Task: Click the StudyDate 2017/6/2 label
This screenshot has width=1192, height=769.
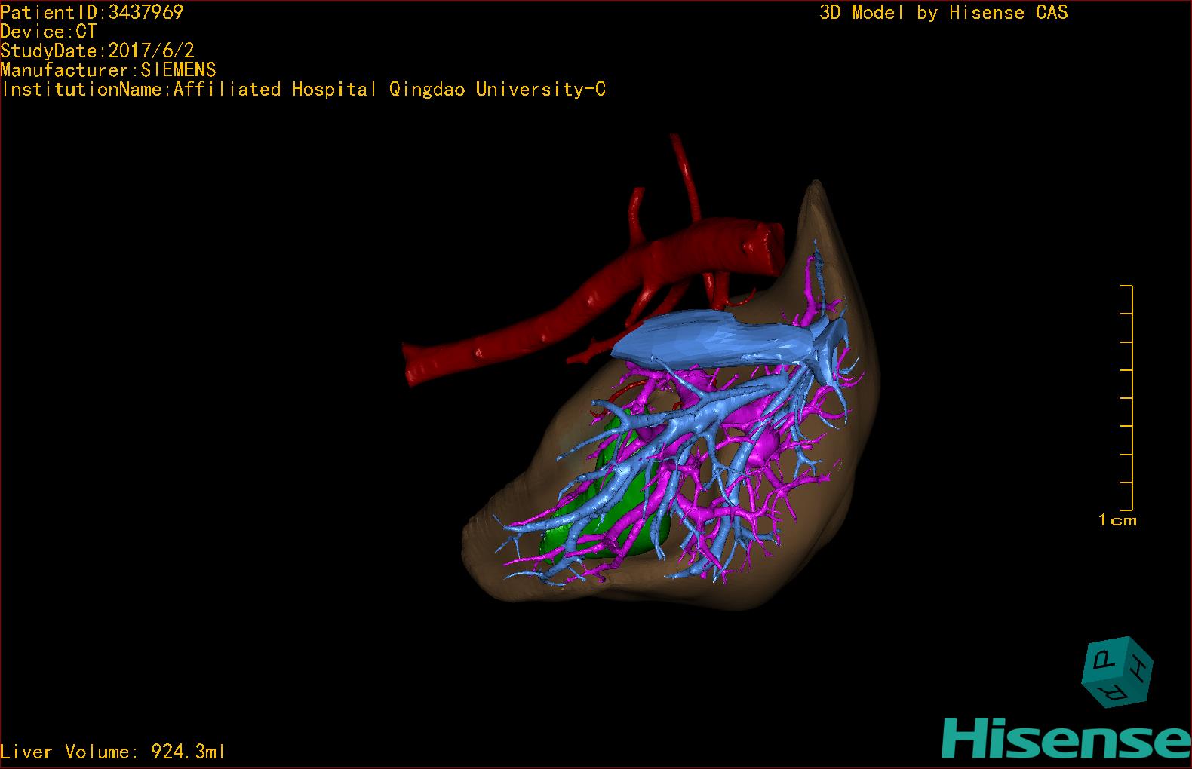Action: tap(97, 51)
